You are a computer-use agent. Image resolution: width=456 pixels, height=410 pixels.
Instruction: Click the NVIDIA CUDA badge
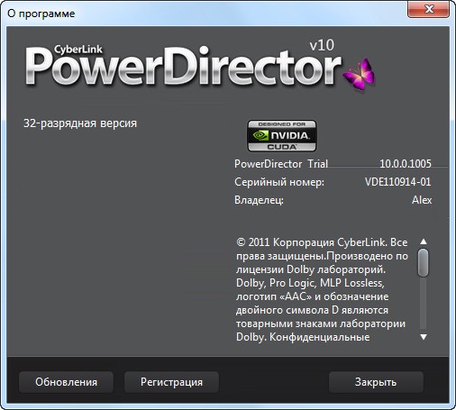(282, 136)
